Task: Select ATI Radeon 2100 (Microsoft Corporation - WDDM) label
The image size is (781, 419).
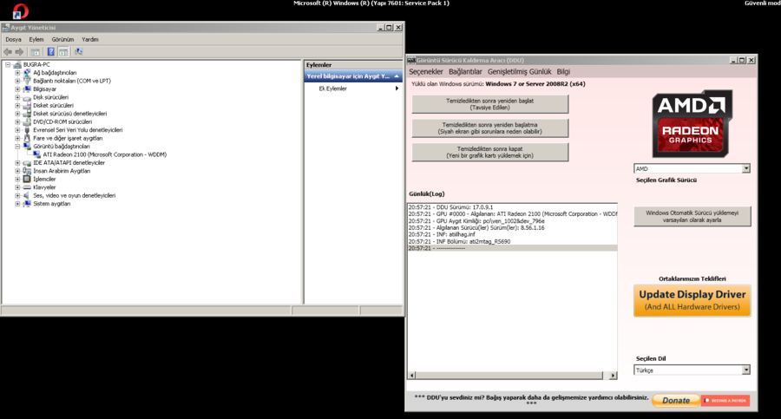Action: (x=105, y=155)
